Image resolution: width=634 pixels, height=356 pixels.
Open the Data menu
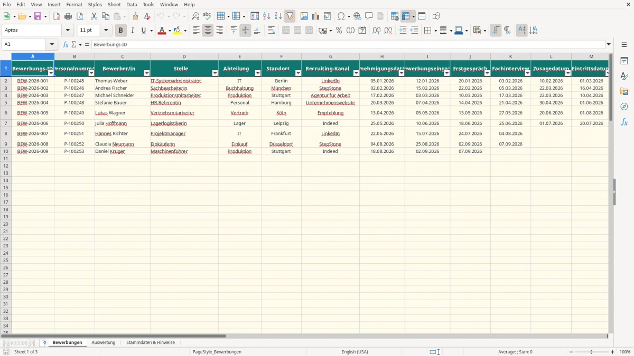click(x=132, y=4)
